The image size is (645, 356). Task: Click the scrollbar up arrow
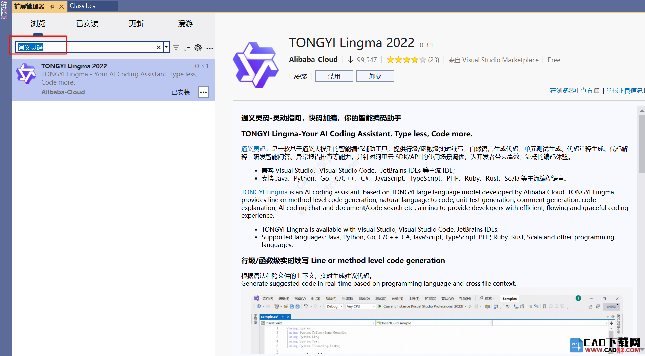point(642,111)
